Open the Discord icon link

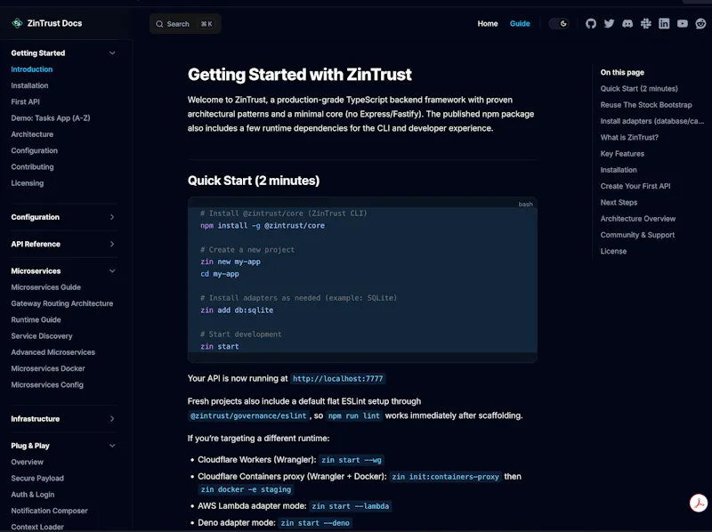pos(627,24)
